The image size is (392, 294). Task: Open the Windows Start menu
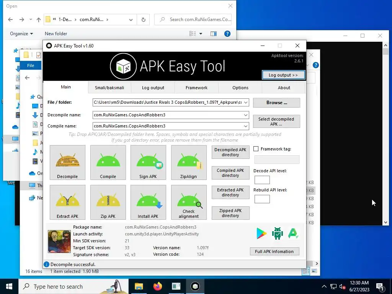coord(9,286)
